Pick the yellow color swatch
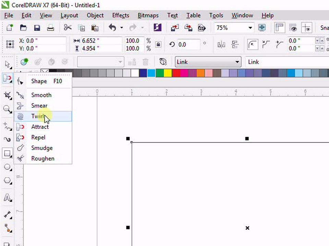The width and height of the screenshot is (329, 246). tap(168, 73)
